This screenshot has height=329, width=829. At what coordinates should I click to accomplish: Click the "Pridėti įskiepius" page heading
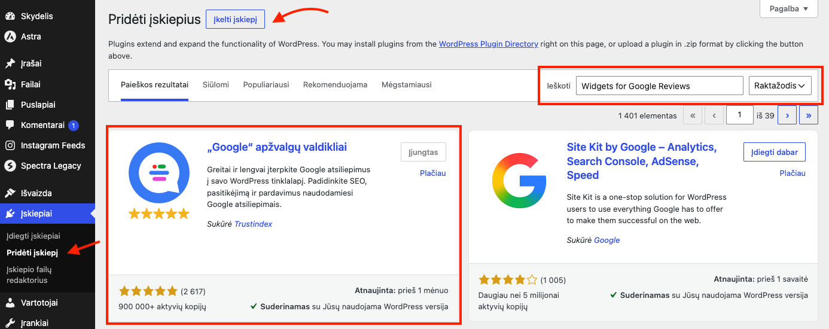[154, 20]
